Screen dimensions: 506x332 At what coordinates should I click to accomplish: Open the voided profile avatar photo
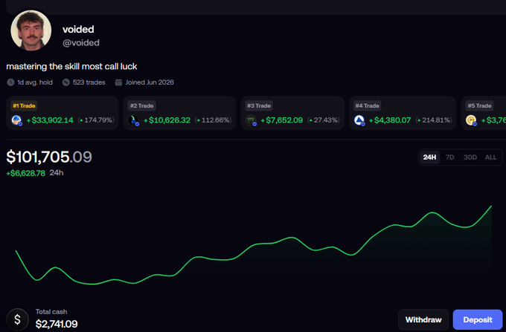pos(31,30)
